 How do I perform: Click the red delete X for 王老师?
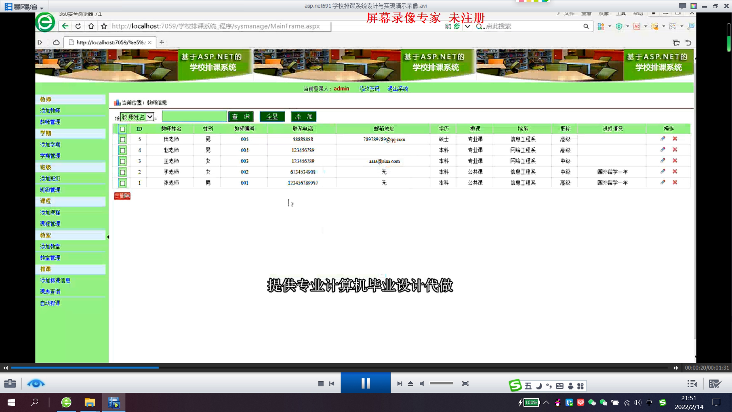675,161
